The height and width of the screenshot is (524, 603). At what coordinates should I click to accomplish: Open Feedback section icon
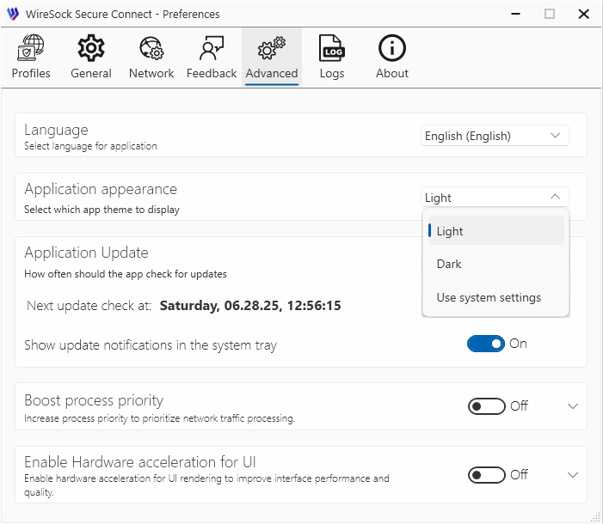(212, 47)
